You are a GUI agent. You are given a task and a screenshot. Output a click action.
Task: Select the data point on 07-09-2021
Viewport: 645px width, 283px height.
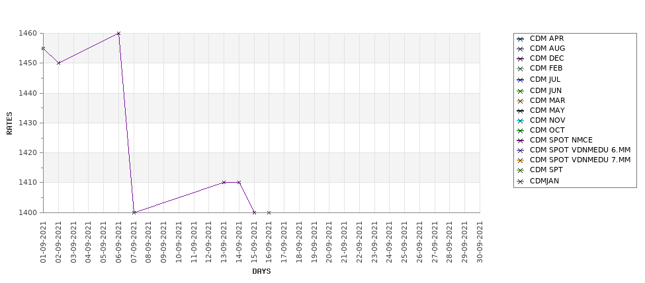(x=134, y=212)
